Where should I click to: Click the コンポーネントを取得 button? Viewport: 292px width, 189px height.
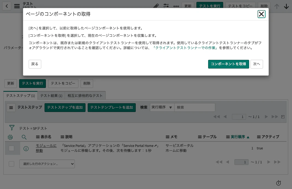coord(229,64)
